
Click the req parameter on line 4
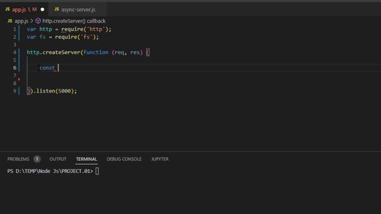(x=119, y=52)
